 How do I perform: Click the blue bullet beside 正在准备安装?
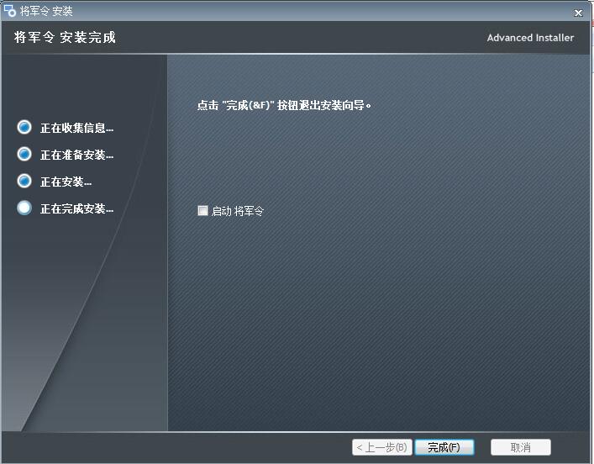coord(24,155)
